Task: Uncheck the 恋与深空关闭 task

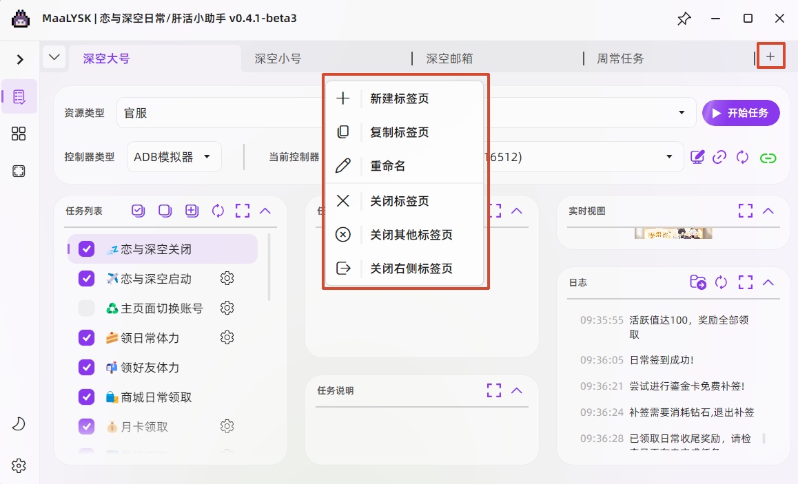Action: pos(87,249)
